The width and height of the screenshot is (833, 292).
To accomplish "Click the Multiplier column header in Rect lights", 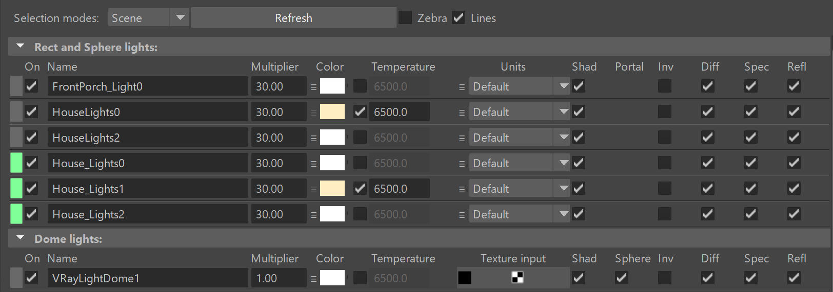I will (274, 67).
